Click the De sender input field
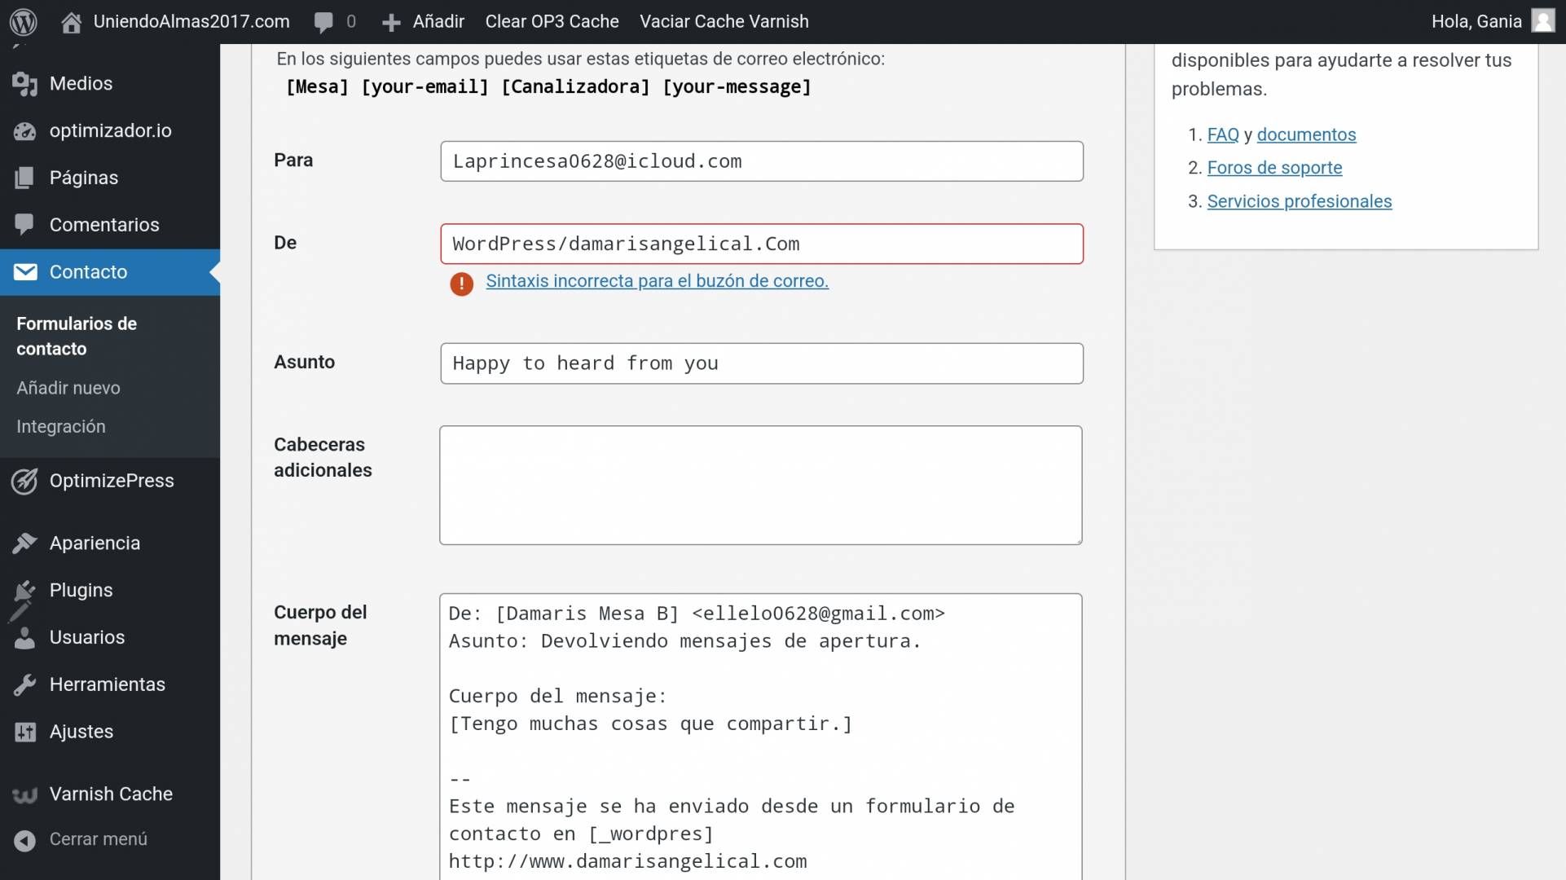The height and width of the screenshot is (880, 1566). [762, 244]
